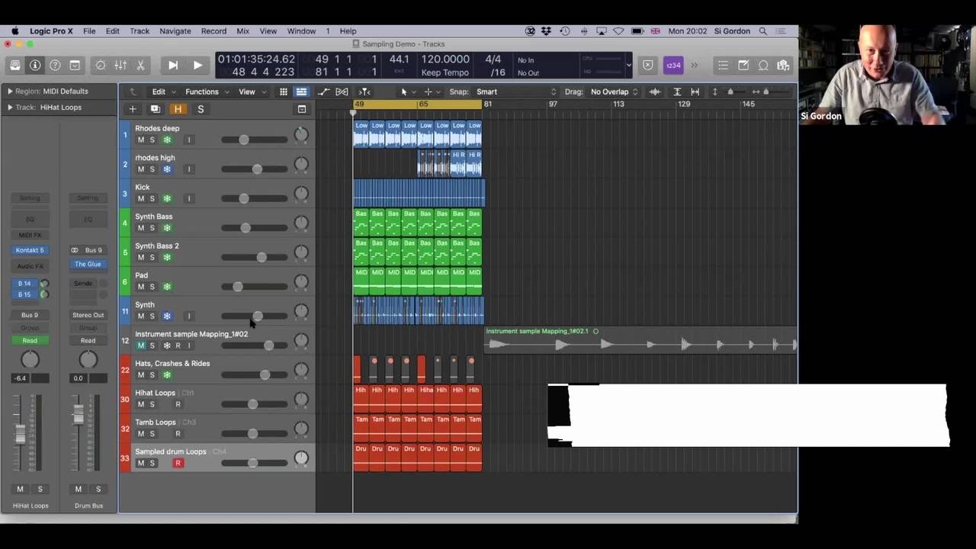Open the Snap Smart dropdown
Screen dimensions: 976x549
[x=517, y=91]
